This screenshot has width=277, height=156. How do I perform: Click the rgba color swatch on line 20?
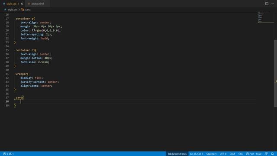click(33, 30)
